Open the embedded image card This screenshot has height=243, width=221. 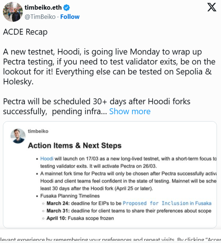click(110, 175)
